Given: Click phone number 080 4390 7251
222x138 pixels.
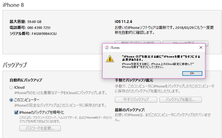Looking at the screenshot, I should tap(39, 28).
